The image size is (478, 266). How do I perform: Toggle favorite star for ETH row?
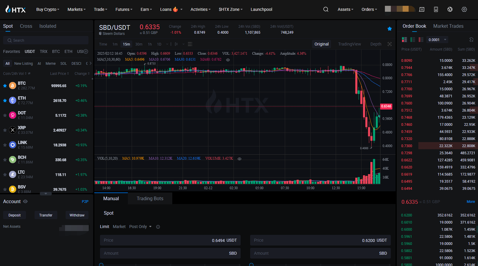5,100
